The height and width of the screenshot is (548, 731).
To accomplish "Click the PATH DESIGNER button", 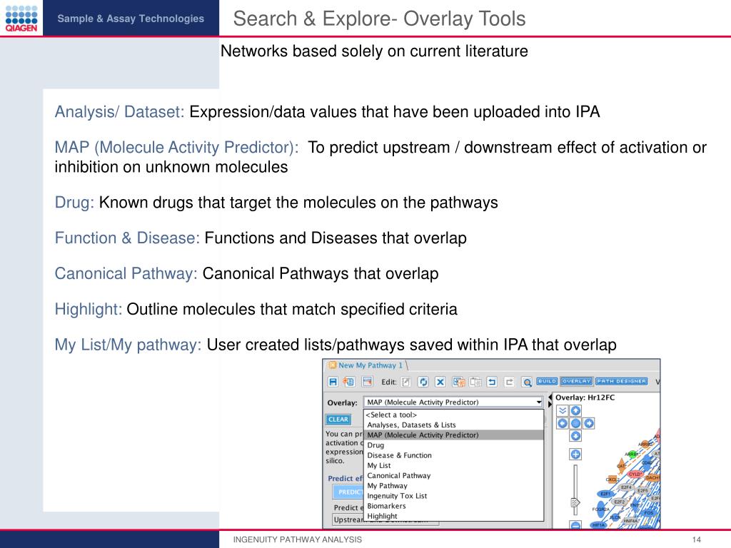I will pyautogui.click(x=622, y=381).
